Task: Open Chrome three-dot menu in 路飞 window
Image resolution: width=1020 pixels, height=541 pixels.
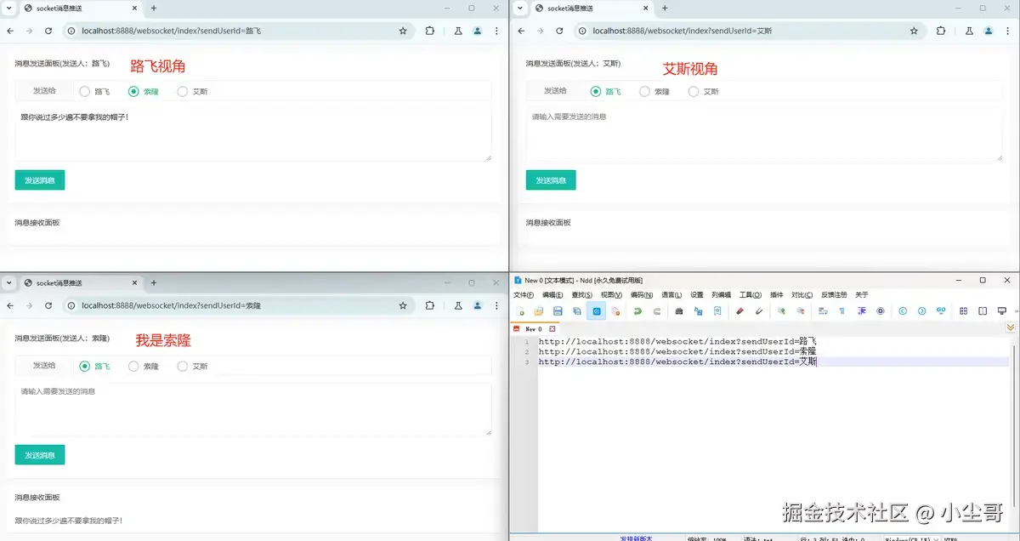Action: pyautogui.click(x=496, y=31)
